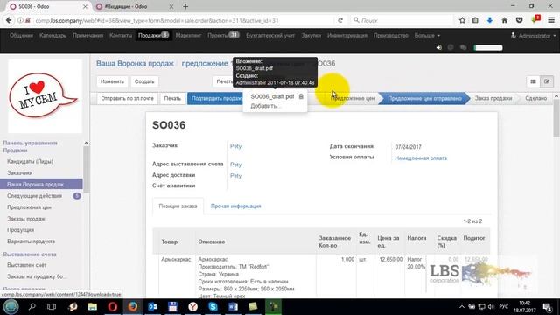Image resolution: width=560 pixels, height=315 pixels.
Task: Collapse sidebar with up arrow
Action: point(86,143)
